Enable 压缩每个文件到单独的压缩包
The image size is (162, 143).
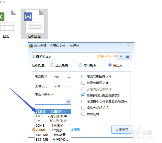coord(83,101)
